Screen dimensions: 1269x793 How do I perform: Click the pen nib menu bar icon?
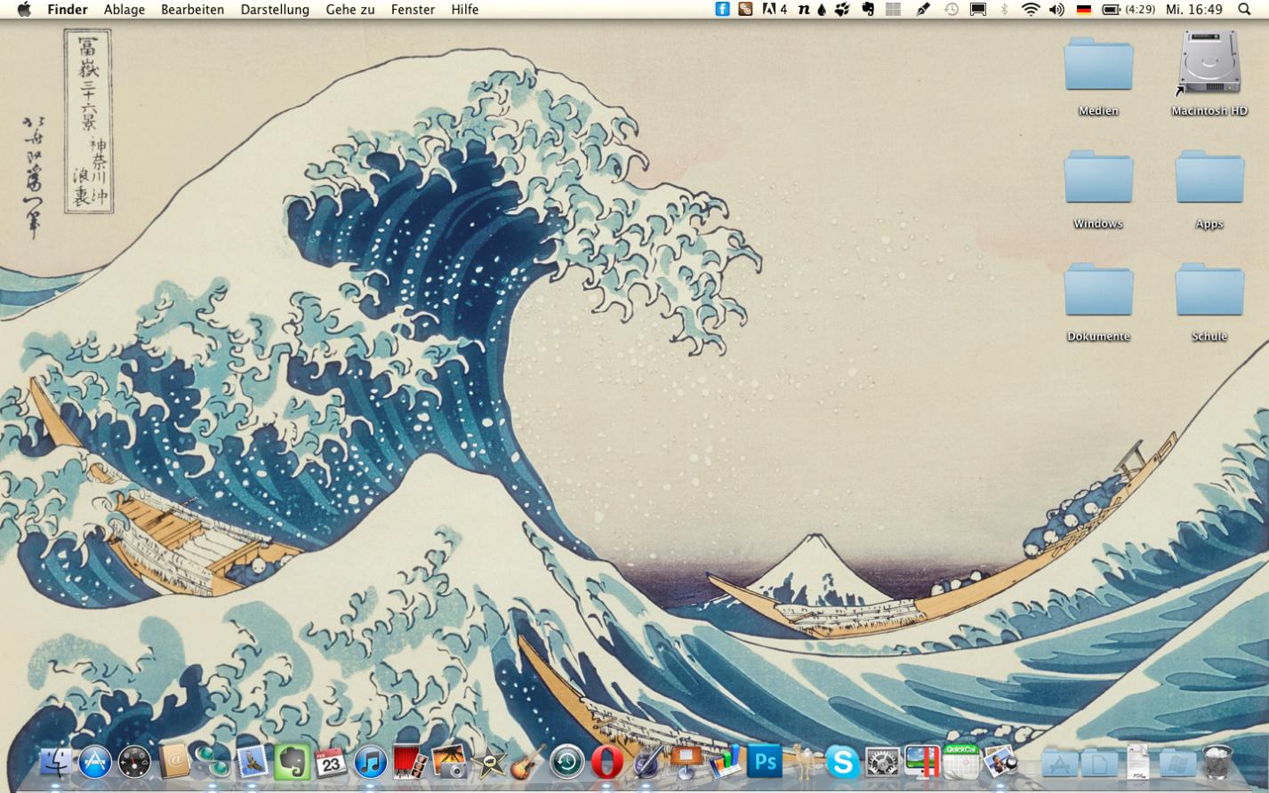(x=923, y=9)
